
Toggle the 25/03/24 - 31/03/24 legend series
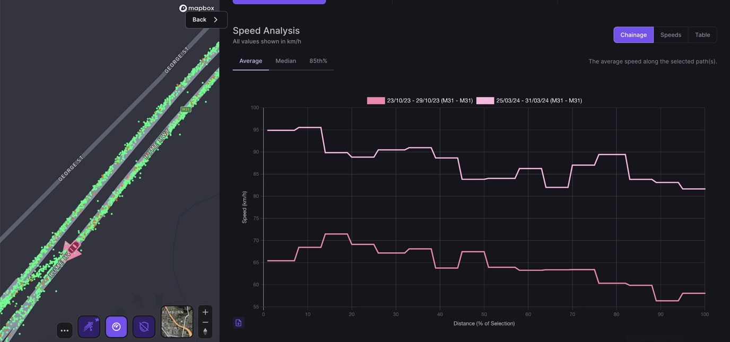529,101
